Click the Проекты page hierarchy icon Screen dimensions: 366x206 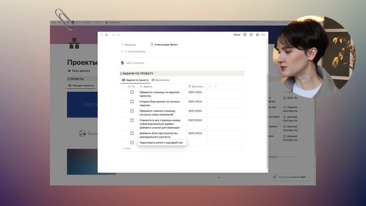[74, 43]
